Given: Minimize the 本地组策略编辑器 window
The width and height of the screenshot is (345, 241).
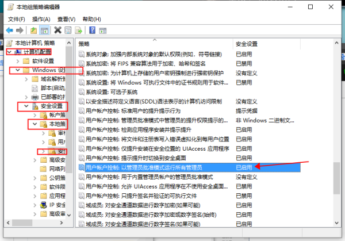Looking at the screenshot, I should (x=290, y=7).
